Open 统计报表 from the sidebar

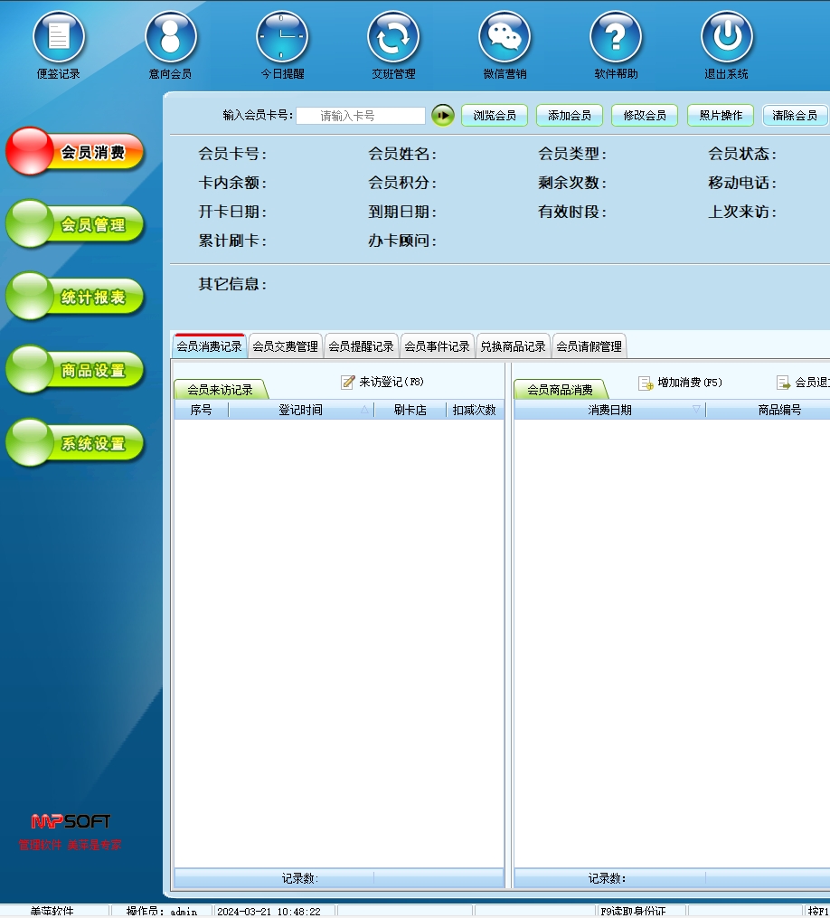coord(77,298)
